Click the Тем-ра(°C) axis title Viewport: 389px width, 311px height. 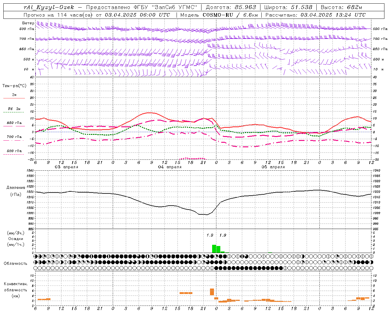point(14,86)
